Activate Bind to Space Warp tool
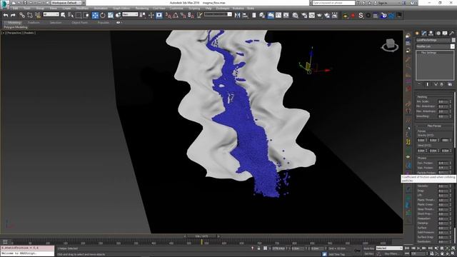This screenshot has height=257, width=457. tap(38, 15)
